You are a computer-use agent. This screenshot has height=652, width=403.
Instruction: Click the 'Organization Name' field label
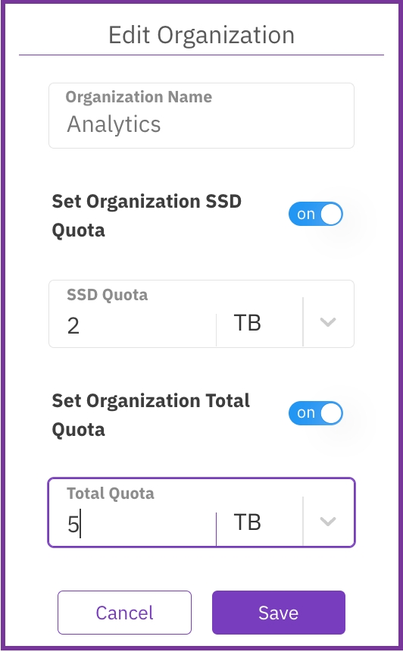point(139,97)
